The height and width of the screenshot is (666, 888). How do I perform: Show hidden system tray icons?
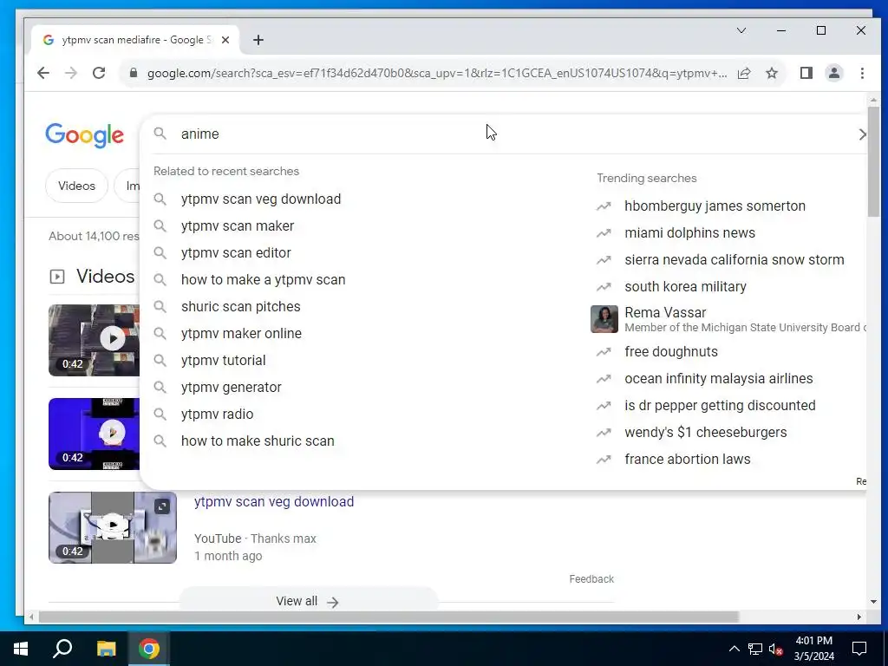click(x=734, y=649)
